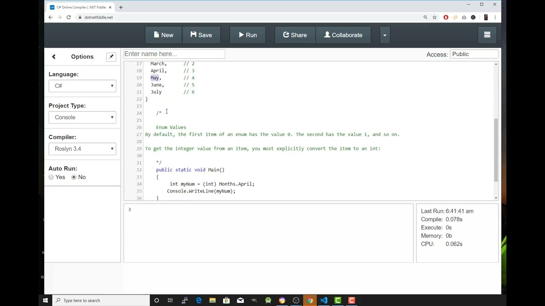Image resolution: width=545 pixels, height=306 pixels.
Task: Click line number 32 in gutter
Action: pos(139,170)
